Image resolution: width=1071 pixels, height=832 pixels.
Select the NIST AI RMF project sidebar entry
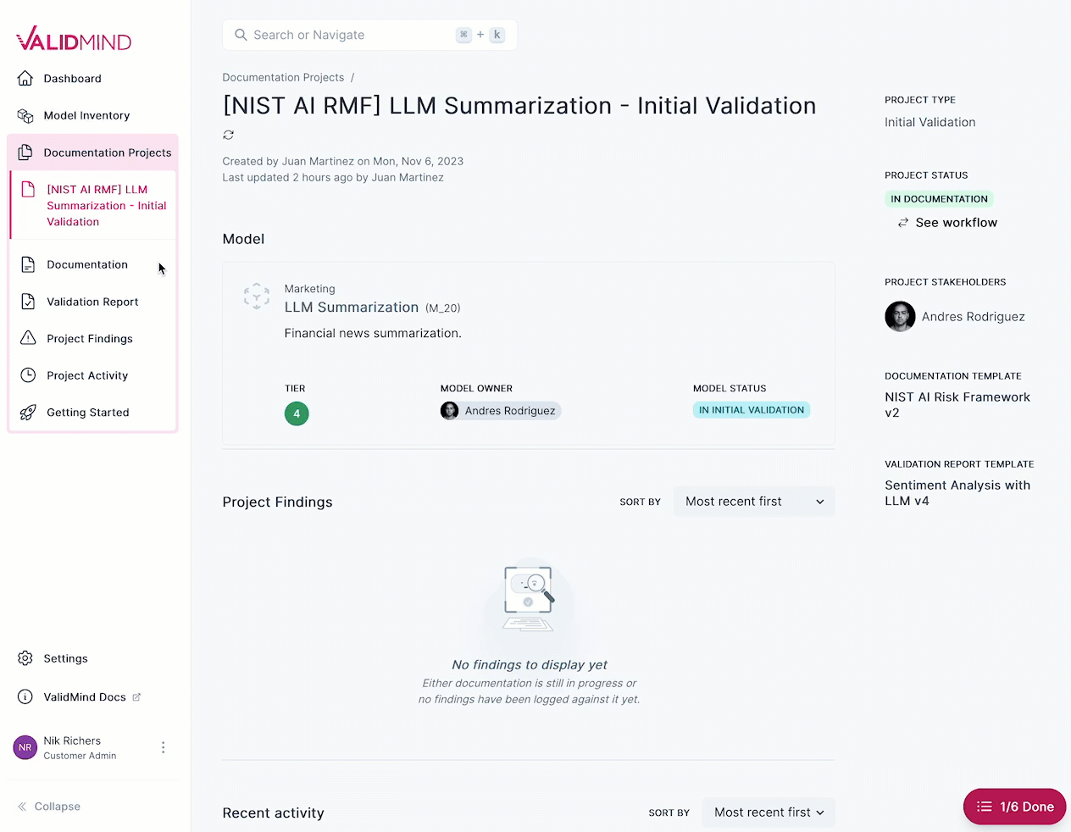point(93,206)
